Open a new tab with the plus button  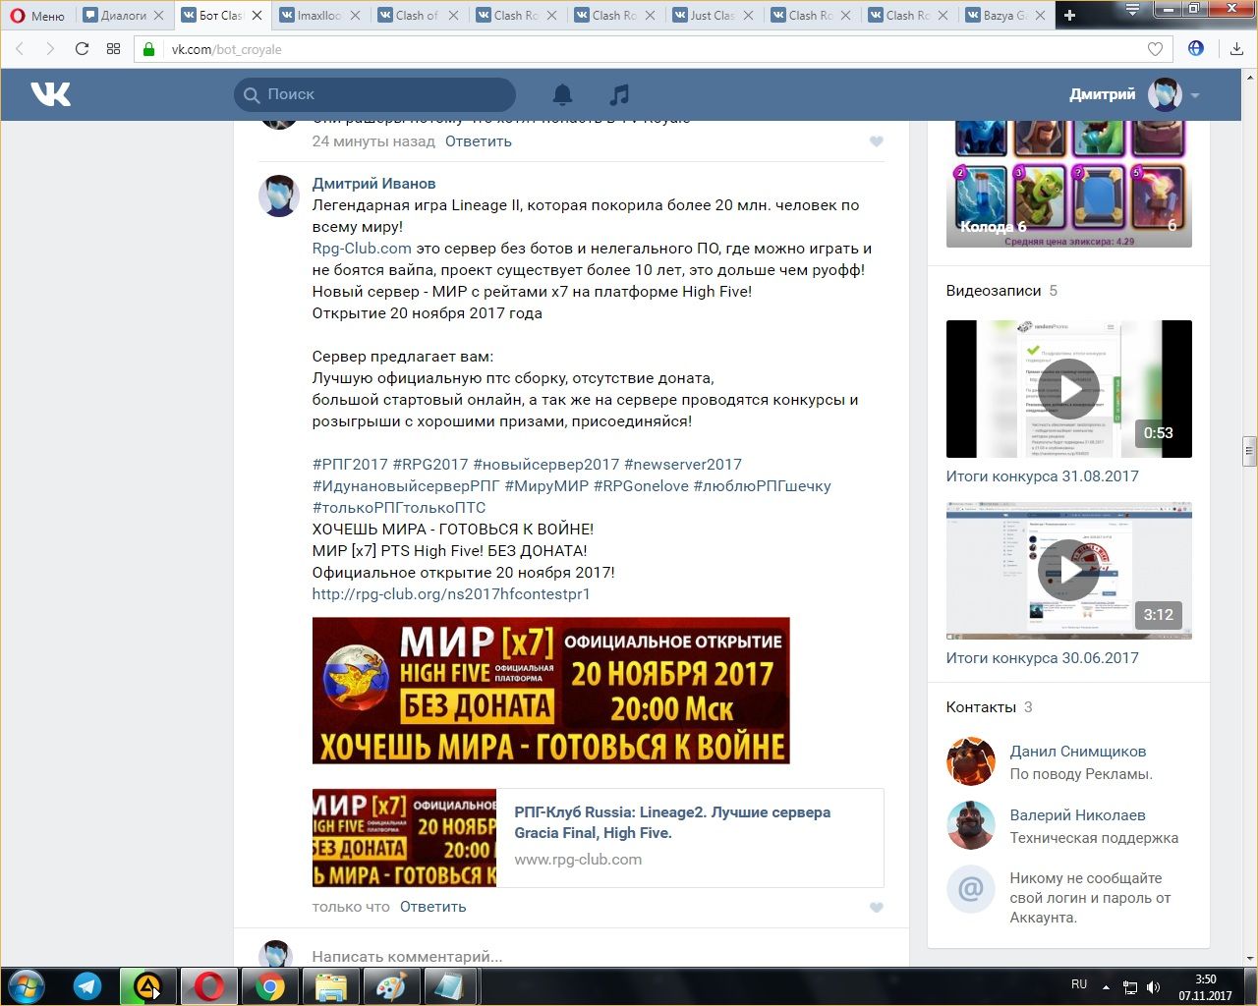point(1069,16)
